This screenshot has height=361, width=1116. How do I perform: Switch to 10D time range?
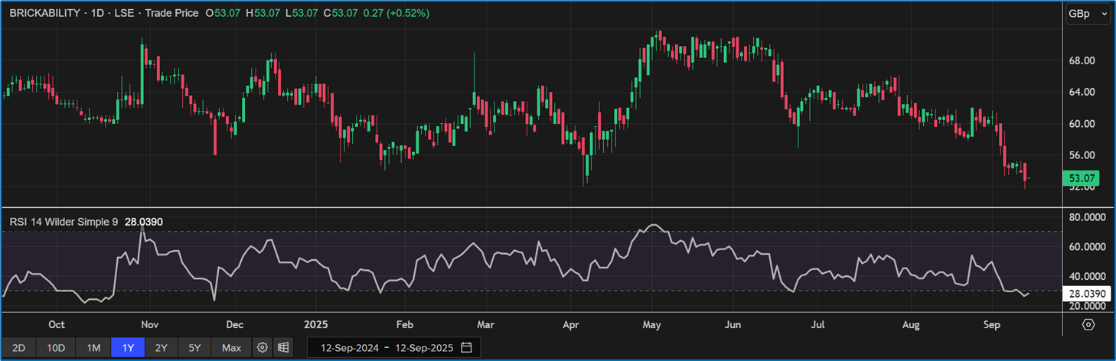click(56, 348)
